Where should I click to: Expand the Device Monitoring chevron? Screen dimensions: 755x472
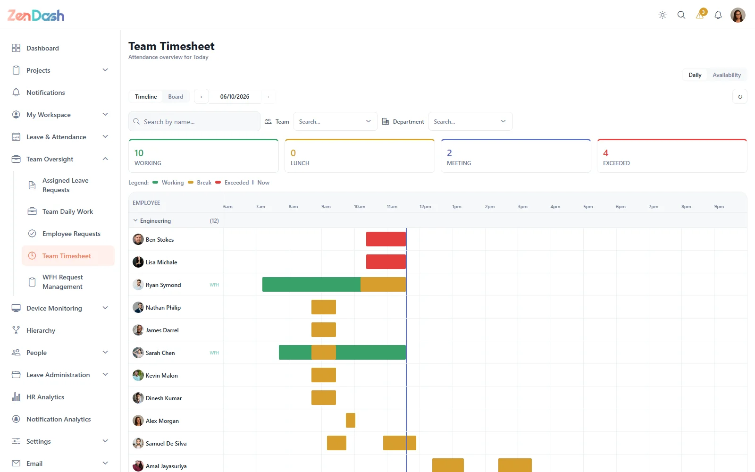[x=105, y=308]
